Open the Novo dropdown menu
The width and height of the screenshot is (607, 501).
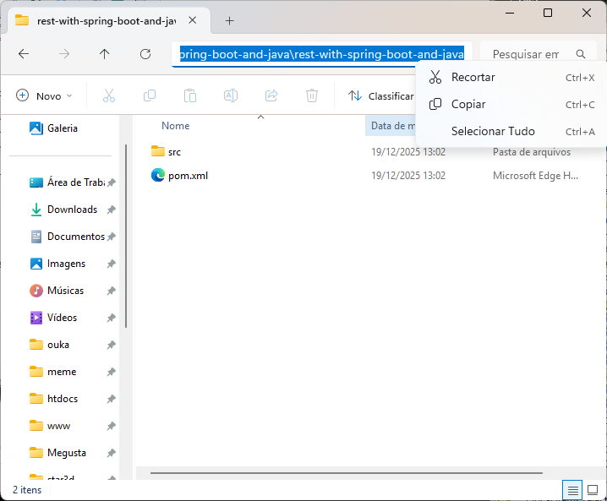(44, 95)
